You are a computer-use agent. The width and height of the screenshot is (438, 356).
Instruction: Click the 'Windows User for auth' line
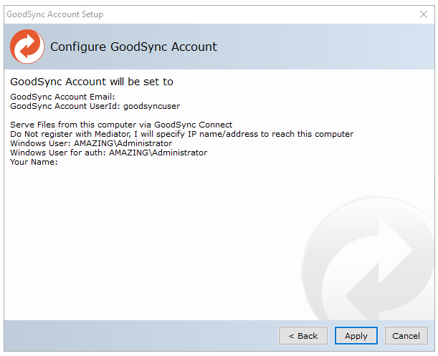[108, 153]
